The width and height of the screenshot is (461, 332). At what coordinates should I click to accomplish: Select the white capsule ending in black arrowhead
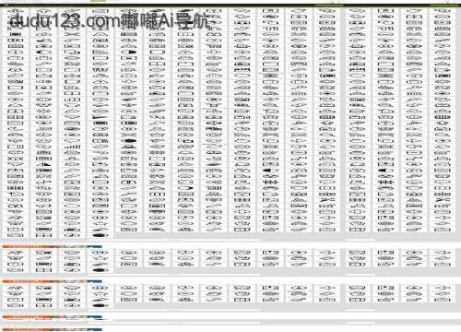click(x=185, y=188)
